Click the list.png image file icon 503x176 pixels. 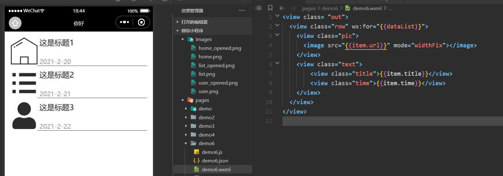tap(193, 74)
